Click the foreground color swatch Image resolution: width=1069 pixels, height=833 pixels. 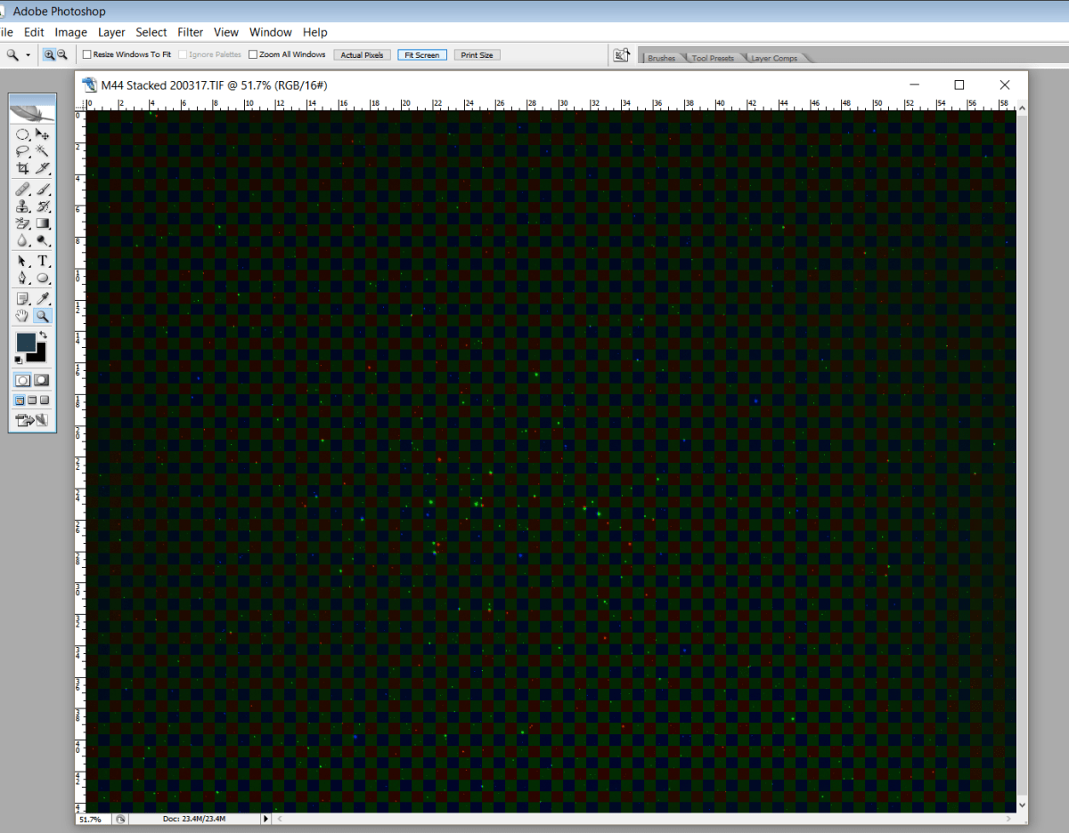[x=26, y=342]
